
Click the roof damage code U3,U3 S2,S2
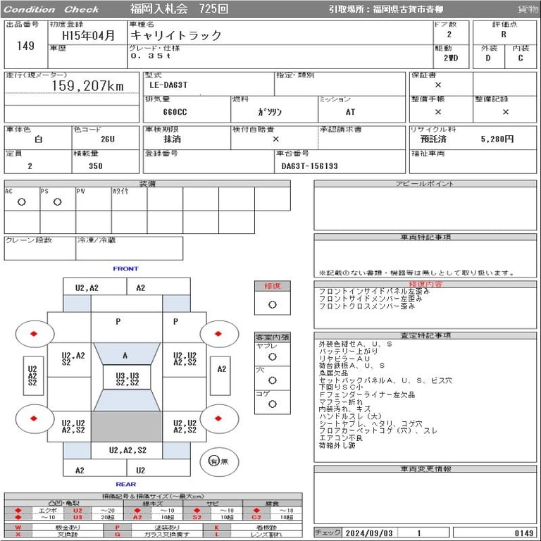(128, 379)
